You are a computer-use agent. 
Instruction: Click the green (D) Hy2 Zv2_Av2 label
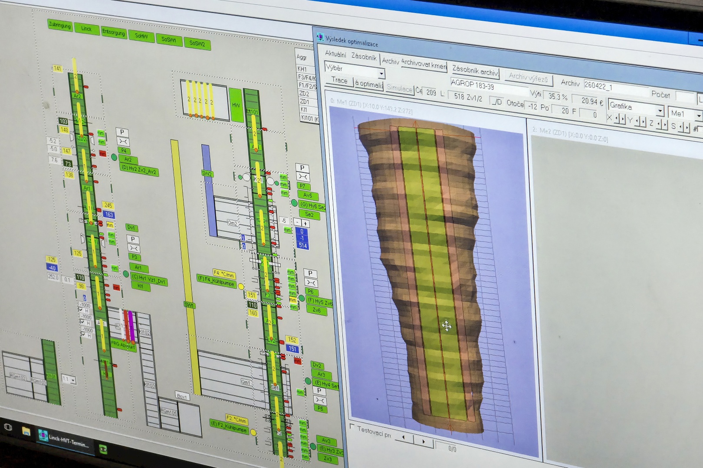tap(139, 170)
